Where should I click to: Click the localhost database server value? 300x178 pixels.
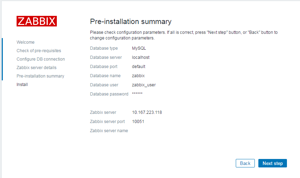[141, 57]
